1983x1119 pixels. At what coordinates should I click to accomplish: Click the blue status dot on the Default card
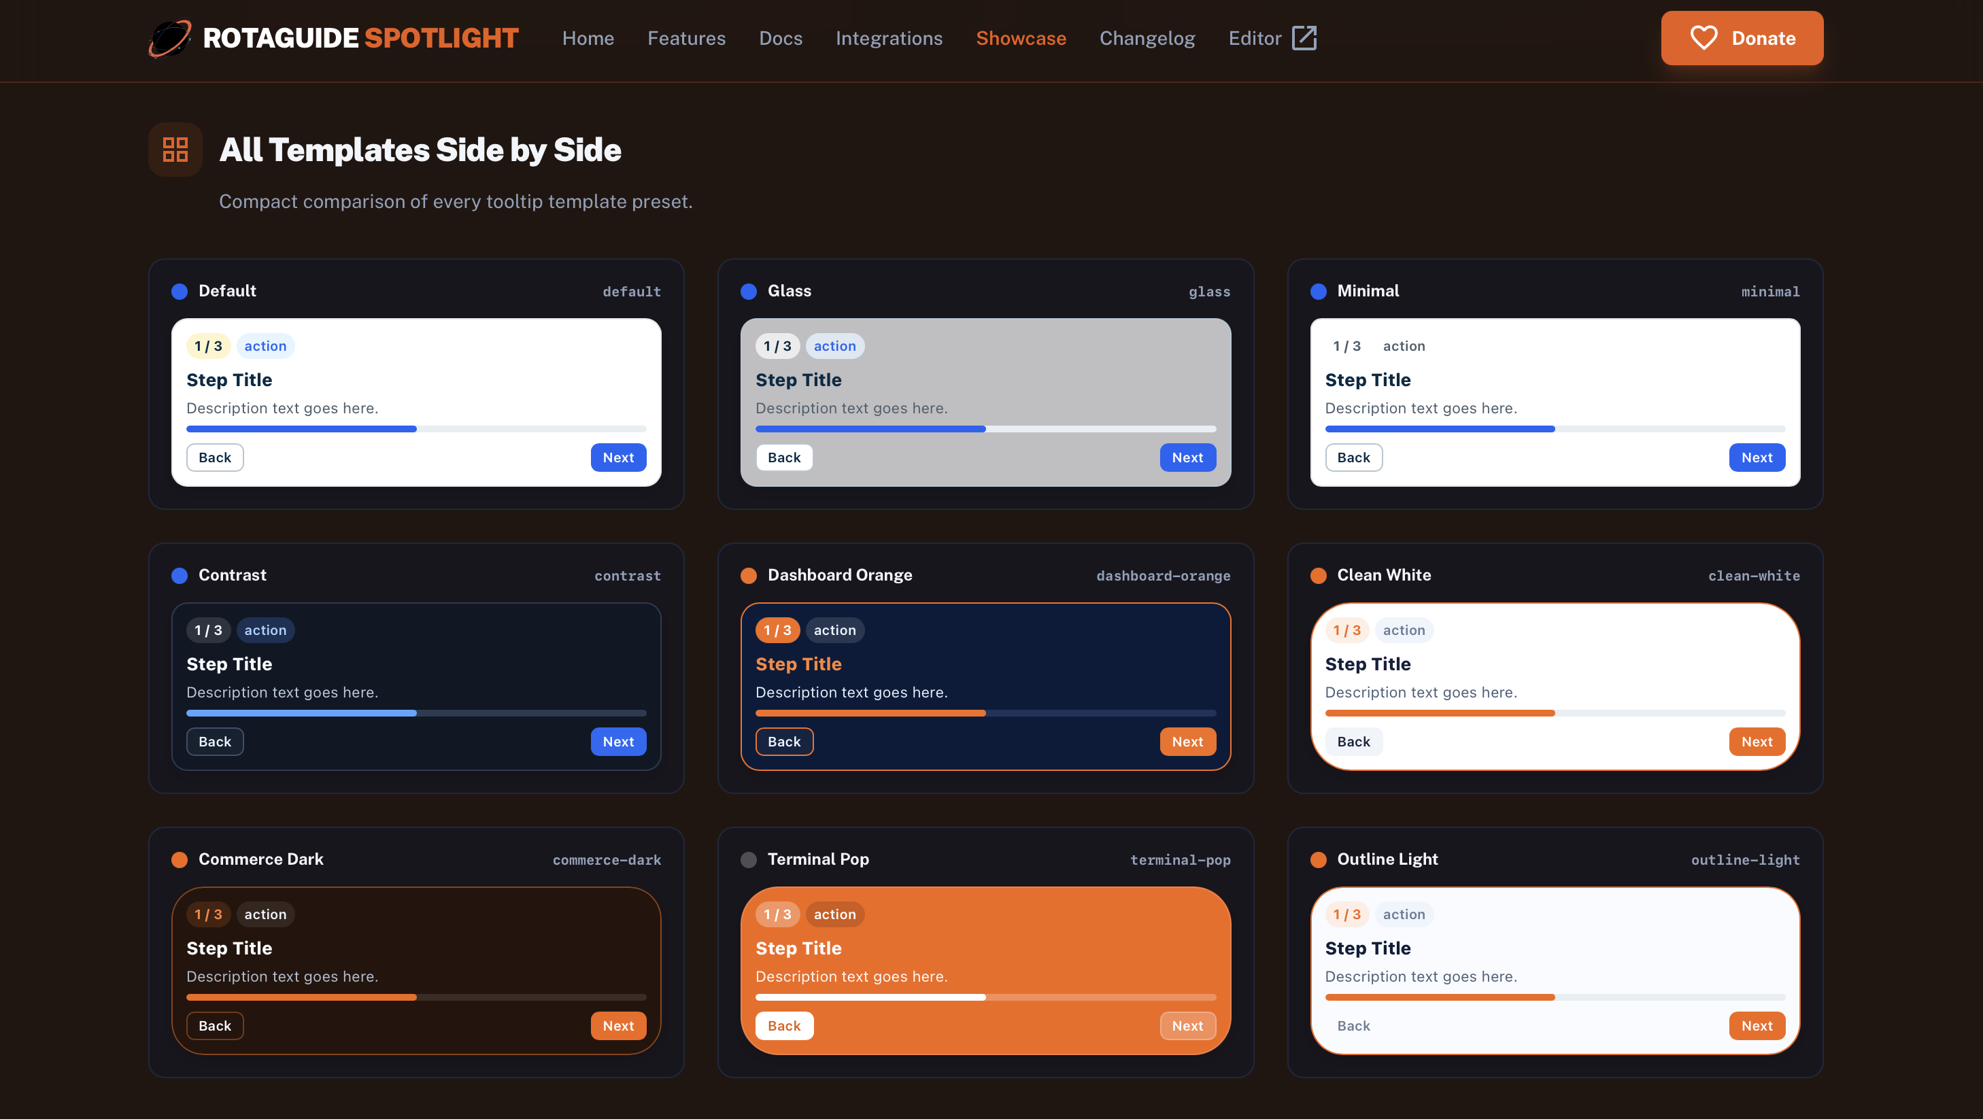click(180, 291)
